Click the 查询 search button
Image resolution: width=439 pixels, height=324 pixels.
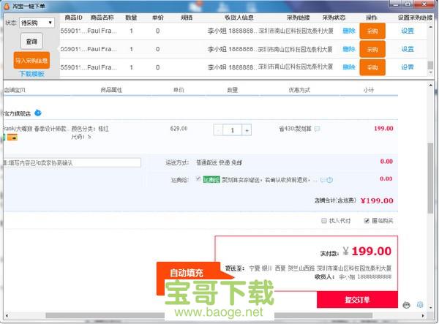pos(31,42)
